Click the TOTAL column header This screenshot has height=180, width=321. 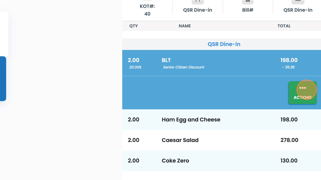[x=284, y=26]
